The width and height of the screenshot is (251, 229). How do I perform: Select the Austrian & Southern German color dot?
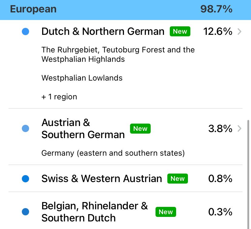(25, 128)
